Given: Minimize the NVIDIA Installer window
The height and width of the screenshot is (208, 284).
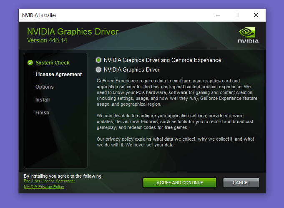Looking at the screenshot, I should click(x=218, y=15).
